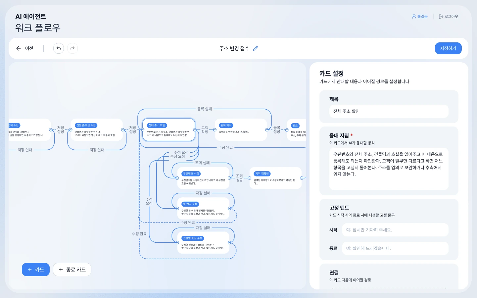Click the redo arrow icon
477x298 pixels.
(x=72, y=48)
